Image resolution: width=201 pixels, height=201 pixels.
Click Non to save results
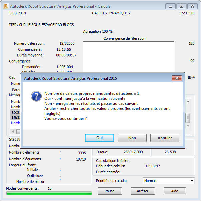pos(132,138)
